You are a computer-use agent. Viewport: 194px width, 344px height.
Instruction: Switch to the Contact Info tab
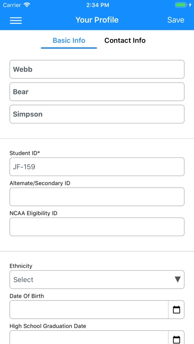[125, 40]
